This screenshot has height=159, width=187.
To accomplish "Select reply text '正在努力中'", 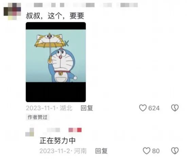I will coord(57,141).
